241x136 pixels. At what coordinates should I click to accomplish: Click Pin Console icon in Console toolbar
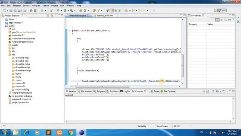coord(213,91)
